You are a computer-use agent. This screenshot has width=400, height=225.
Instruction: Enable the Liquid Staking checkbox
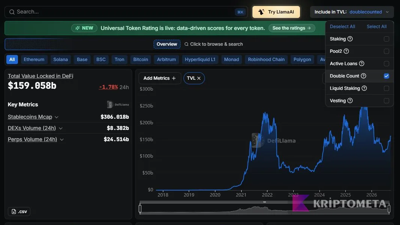387,88
